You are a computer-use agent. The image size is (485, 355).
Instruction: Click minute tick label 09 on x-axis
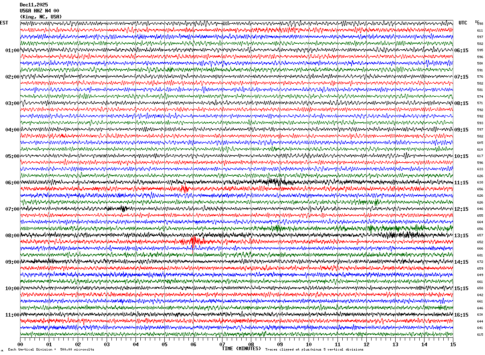click(x=280, y=344)
